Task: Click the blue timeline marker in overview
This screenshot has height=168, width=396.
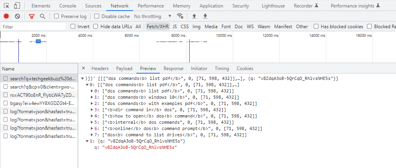Action: click(x=38, y=42)
